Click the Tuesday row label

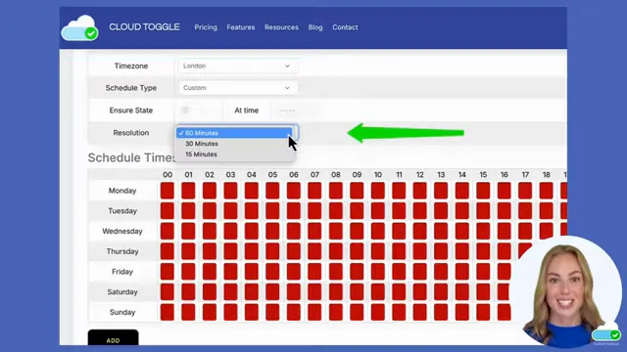[122, 211]
